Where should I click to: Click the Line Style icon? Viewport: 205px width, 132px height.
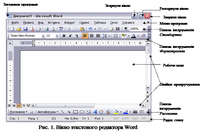(x=135, y=112)
